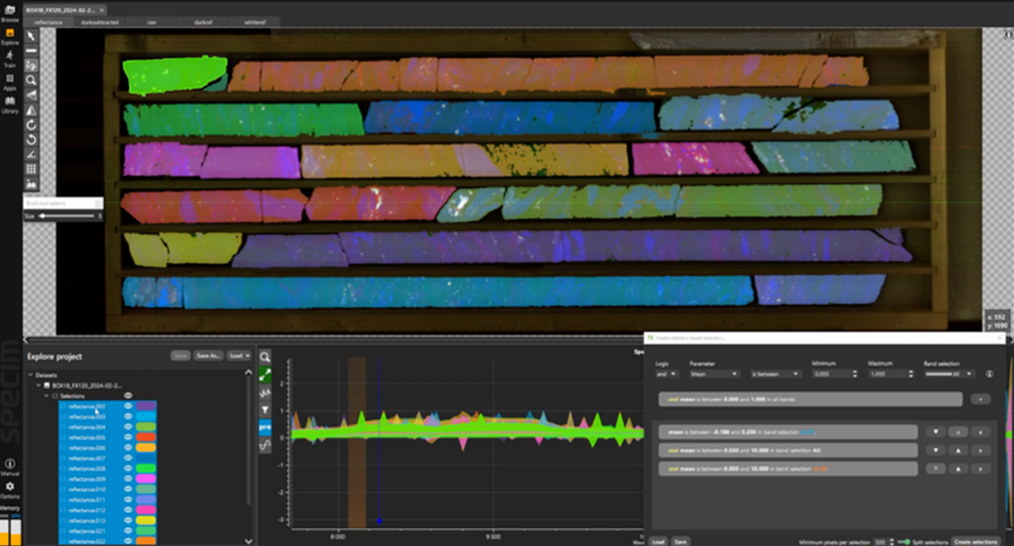Open the Band selection 'All' dropdown
The image size is (1014, 546).
[949, 374]
